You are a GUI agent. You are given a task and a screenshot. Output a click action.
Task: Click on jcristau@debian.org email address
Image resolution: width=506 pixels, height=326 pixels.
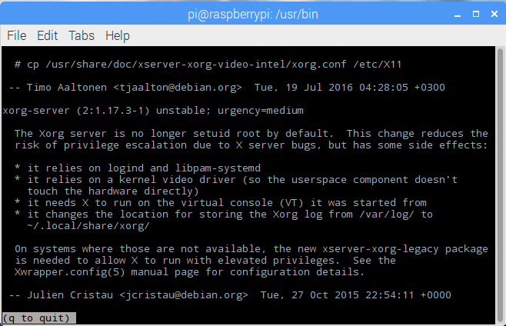184,295
